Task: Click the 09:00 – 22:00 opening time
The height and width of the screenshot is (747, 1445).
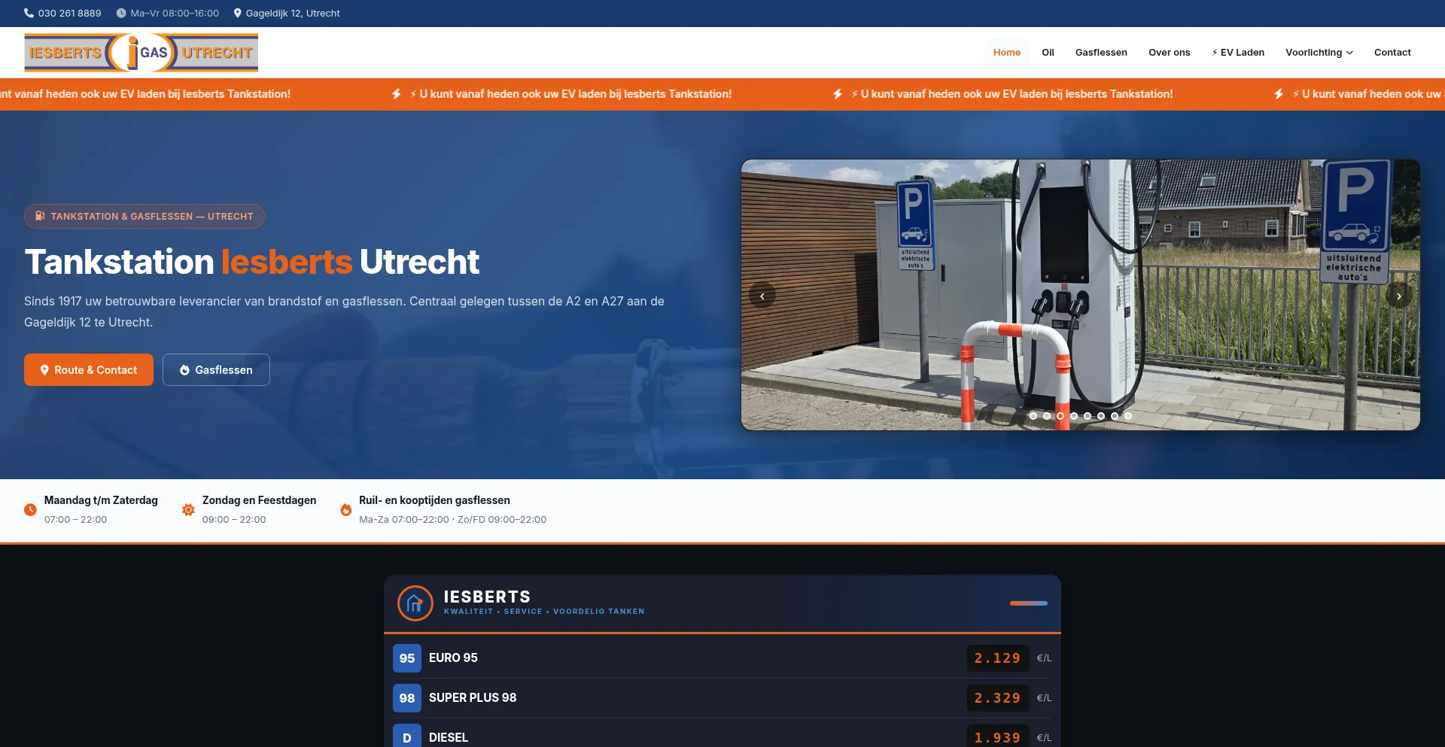Action: (234, 520)
